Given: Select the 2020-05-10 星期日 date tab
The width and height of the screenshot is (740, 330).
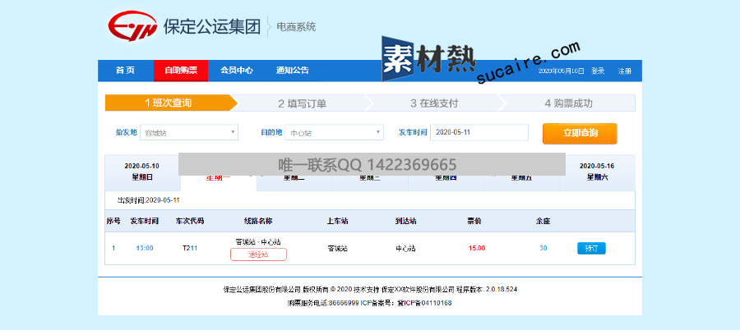Looking at the screenshot, I should coord(142,172).
